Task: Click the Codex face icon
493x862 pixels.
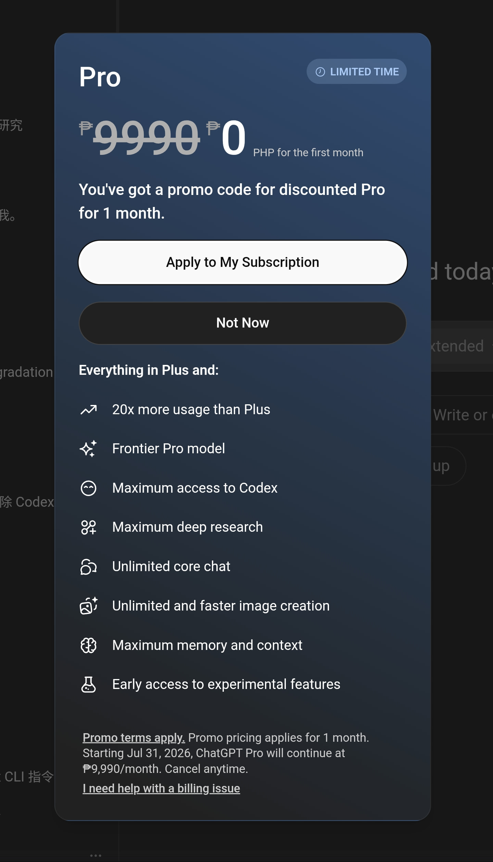Action: click(89, 488)
